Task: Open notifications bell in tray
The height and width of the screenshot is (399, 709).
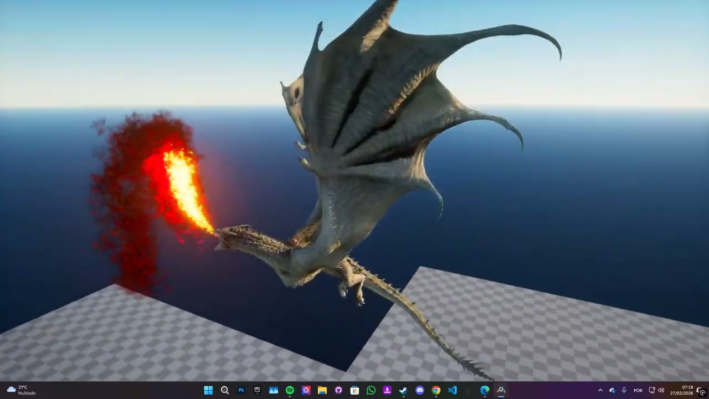Action: 701,390
